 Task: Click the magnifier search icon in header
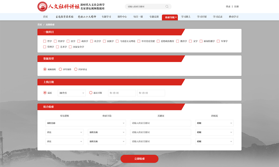click(167, 6)
